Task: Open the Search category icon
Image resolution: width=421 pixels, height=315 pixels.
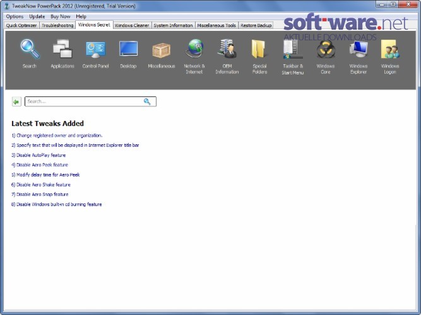Action: pyautogui.click(x=30, y=50)
